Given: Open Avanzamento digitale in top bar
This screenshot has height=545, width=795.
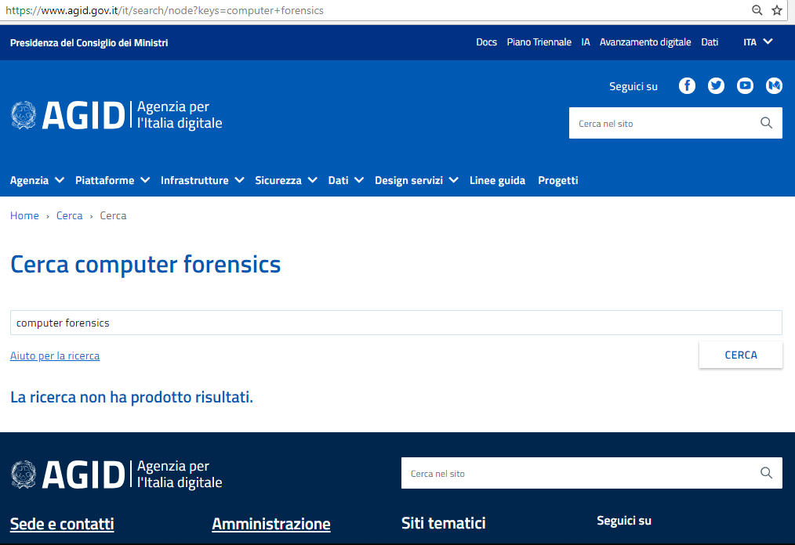Looking at the screenshot, I should (645, 42).
